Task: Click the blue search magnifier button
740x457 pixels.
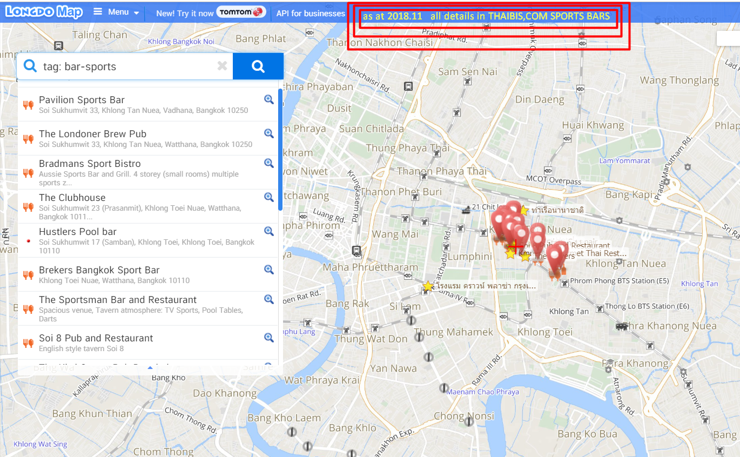Action: (x=258, y=66)
